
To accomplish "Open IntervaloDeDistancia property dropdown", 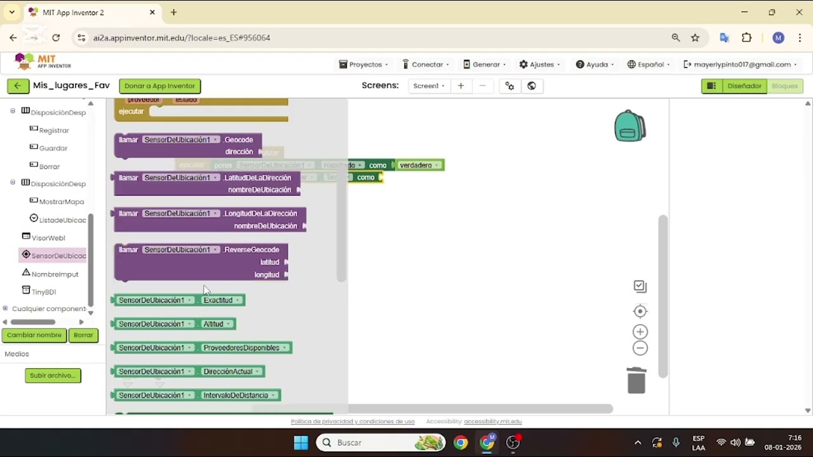I will pos(273,395).
